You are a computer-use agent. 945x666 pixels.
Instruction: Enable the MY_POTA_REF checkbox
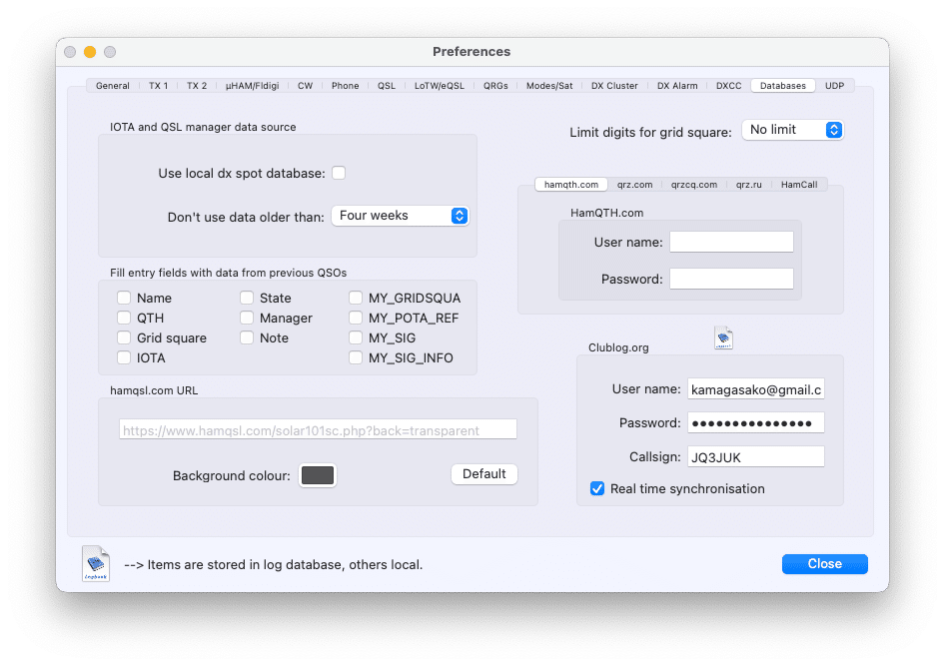pyautogui.click(x=356, y=318)
